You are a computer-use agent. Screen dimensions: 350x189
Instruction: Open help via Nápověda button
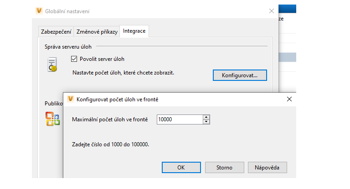(267, 167)
